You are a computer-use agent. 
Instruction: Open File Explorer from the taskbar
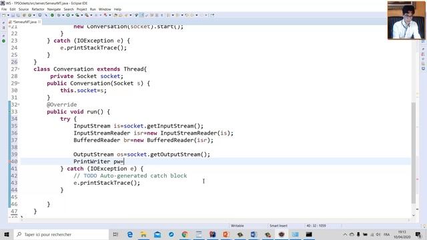tap(143, 234)
